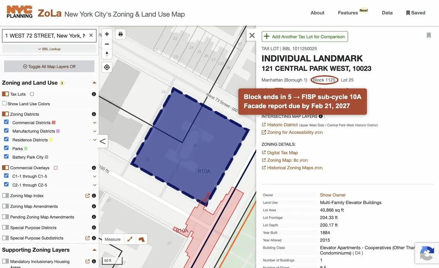The width and height of the screenshot is (439, 268).
Task: Uncheck Residence Districts checkbox
Action: (6, 139)
